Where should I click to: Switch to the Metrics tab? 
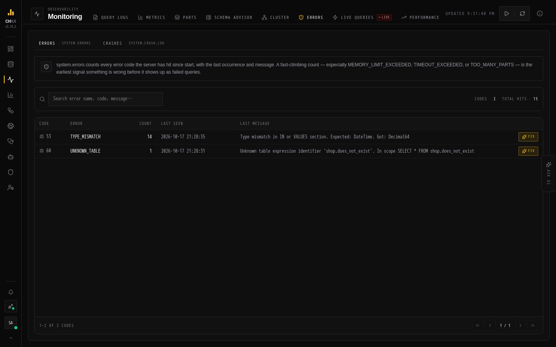point(151,17)
